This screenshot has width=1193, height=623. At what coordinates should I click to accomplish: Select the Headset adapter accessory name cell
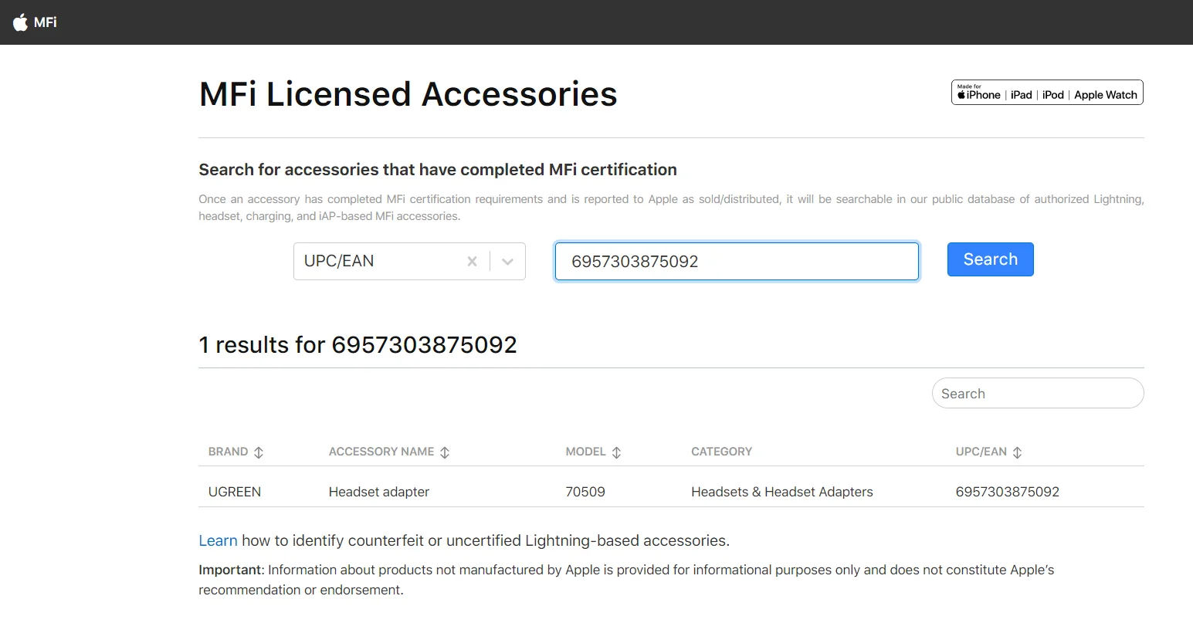pos(379,492)
